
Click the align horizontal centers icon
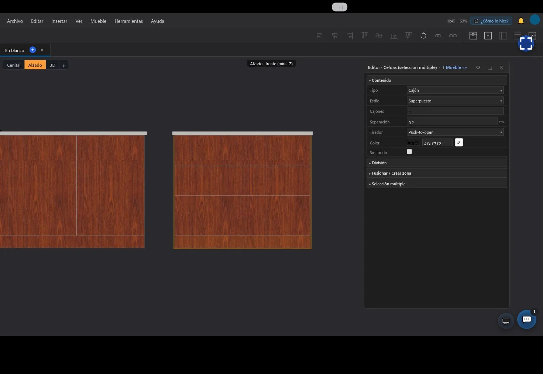(x=335, y=36)
